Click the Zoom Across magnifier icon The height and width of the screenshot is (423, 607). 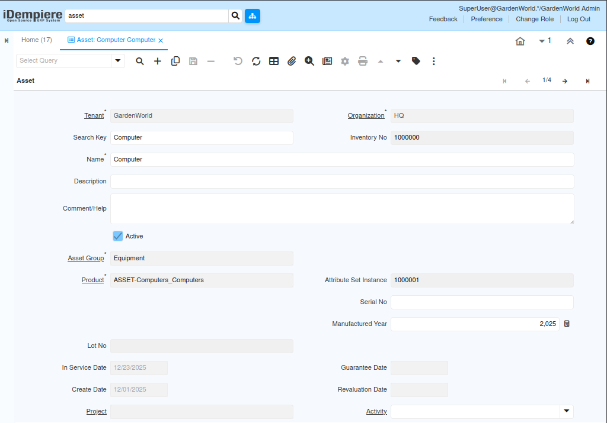coord(309,61)
